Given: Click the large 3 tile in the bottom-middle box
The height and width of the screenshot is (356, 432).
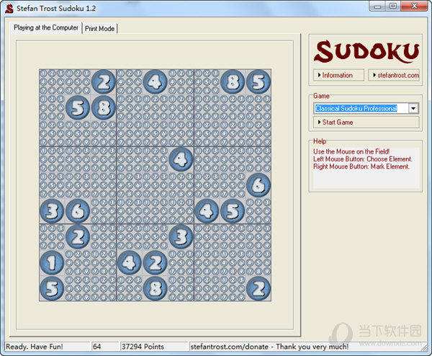Looking at the screenshot, I should point(181,237).
